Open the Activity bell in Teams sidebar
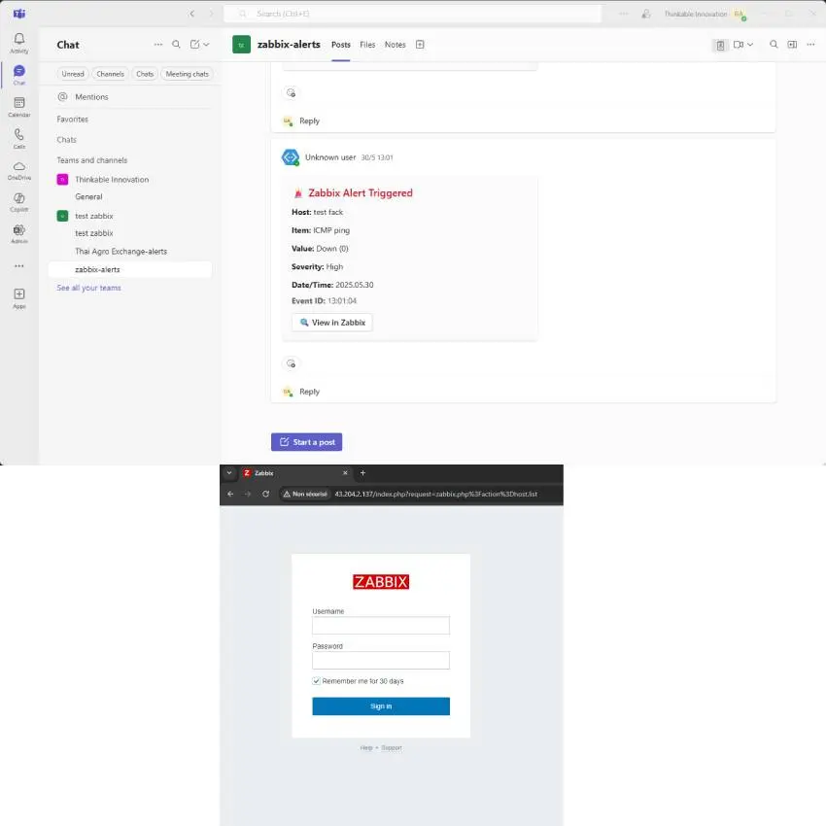Image resolution: width=826 pixels, height=826 pixels. [x=18, y=41]
